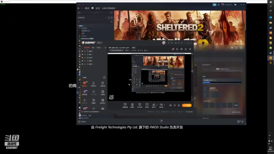Screen dimensions: 274x154
Task: Click the recent-activity clock filter in Steam
Action: 109,18
